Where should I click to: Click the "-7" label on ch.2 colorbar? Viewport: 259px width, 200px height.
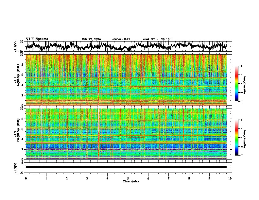point(241,155)
